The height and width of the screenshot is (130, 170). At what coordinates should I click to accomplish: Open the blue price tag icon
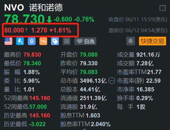pos(55,41)
